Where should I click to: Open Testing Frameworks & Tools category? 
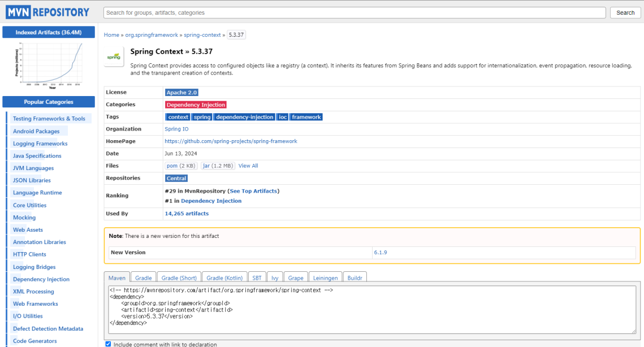coord(49,119)
